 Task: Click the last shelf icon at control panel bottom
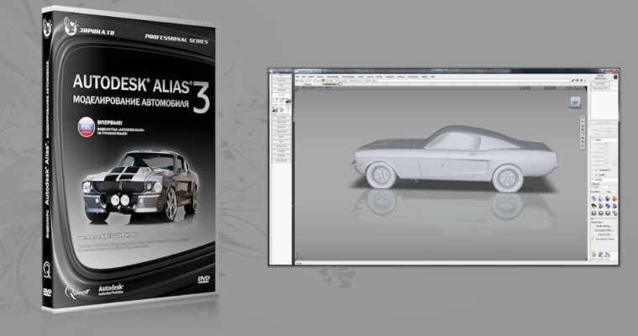(607, 255)
